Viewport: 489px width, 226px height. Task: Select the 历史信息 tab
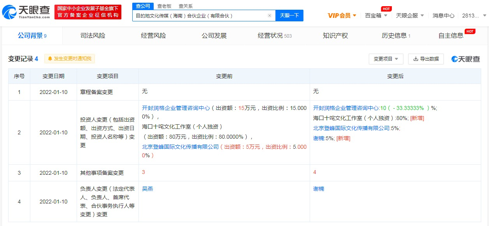(396, 36)
